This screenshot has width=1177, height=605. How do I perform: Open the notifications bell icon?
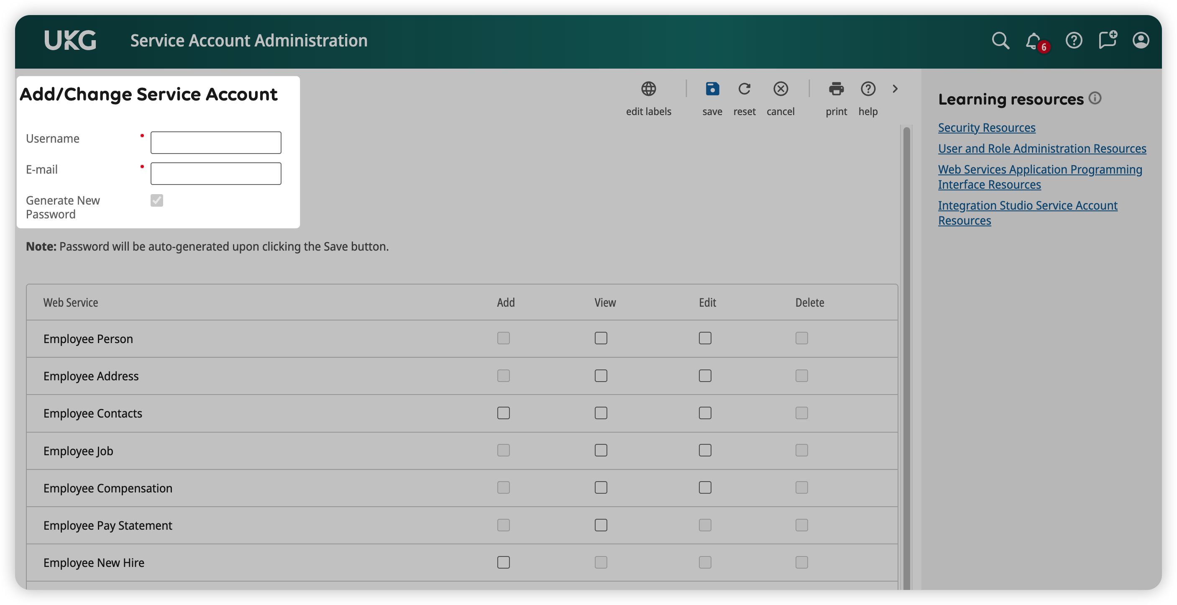(1033, 41)
